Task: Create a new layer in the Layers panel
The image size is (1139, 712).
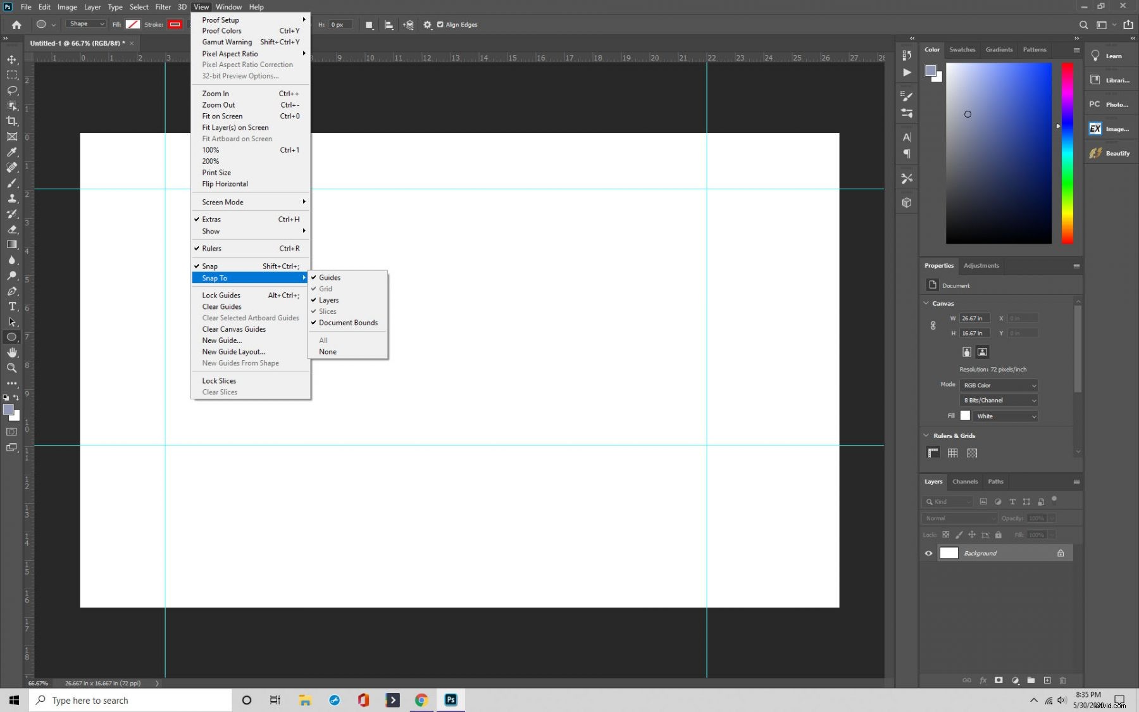Action: click(1047, 680)
